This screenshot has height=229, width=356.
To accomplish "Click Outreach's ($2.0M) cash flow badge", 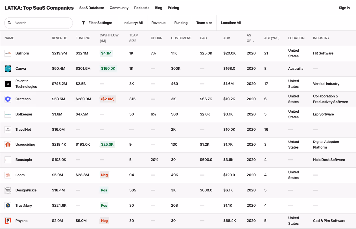I will (108, 99).
